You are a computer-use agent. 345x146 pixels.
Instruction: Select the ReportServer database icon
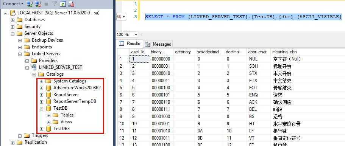pyautogui.click(x=48, y=95)
